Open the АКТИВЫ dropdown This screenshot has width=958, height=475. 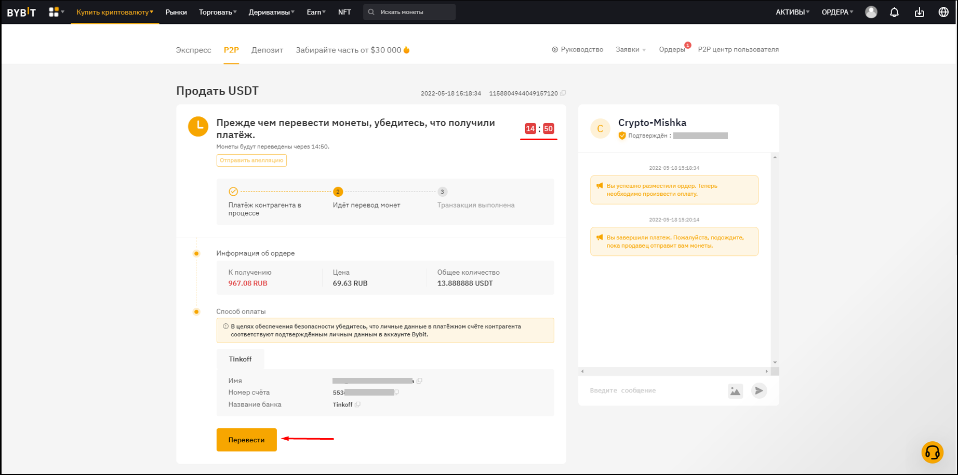coord(792,12)
